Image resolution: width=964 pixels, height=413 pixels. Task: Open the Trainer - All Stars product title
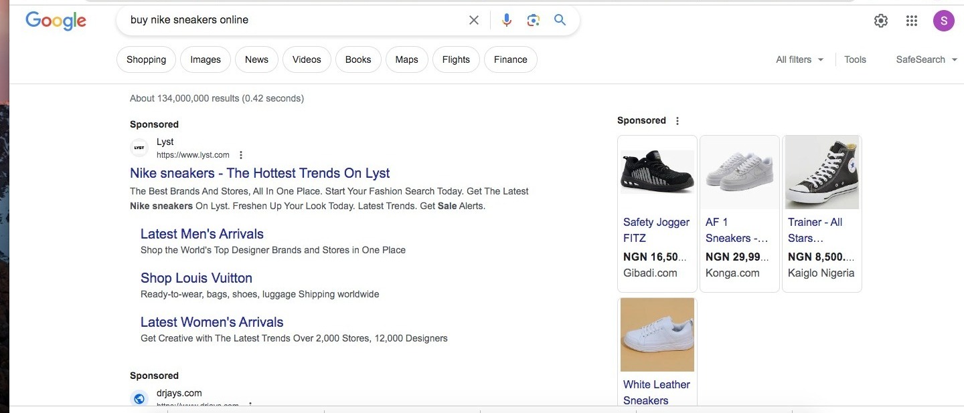815,230
